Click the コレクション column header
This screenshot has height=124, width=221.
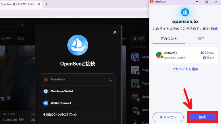[x=138, y=47]
